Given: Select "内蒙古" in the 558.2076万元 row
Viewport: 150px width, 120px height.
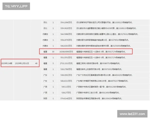Looking at the screenshot, I should [45, 40].
